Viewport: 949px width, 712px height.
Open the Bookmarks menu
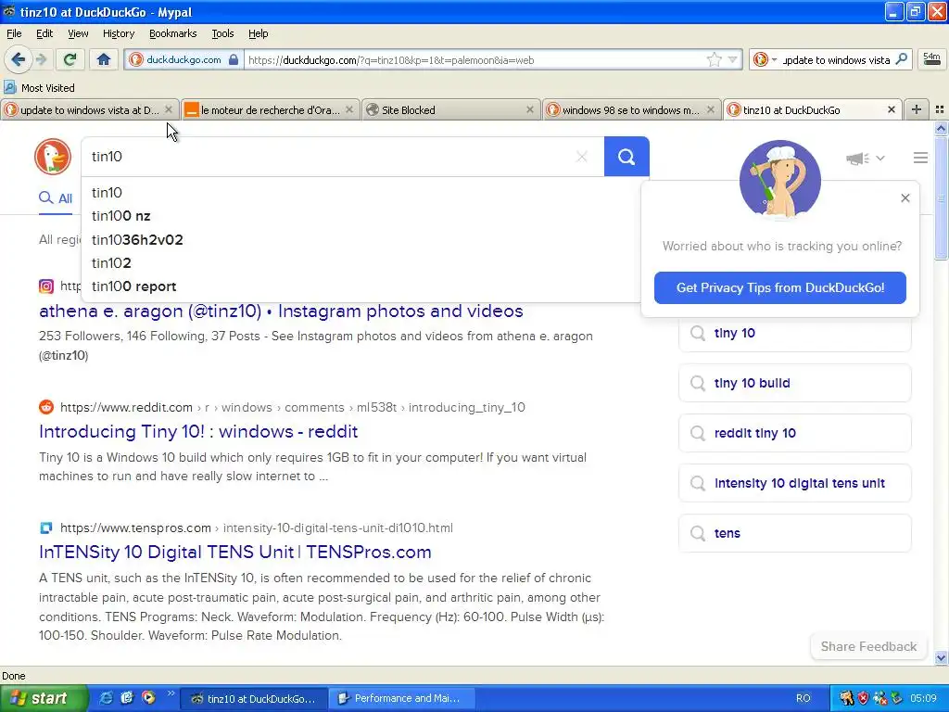click(172, 33)
